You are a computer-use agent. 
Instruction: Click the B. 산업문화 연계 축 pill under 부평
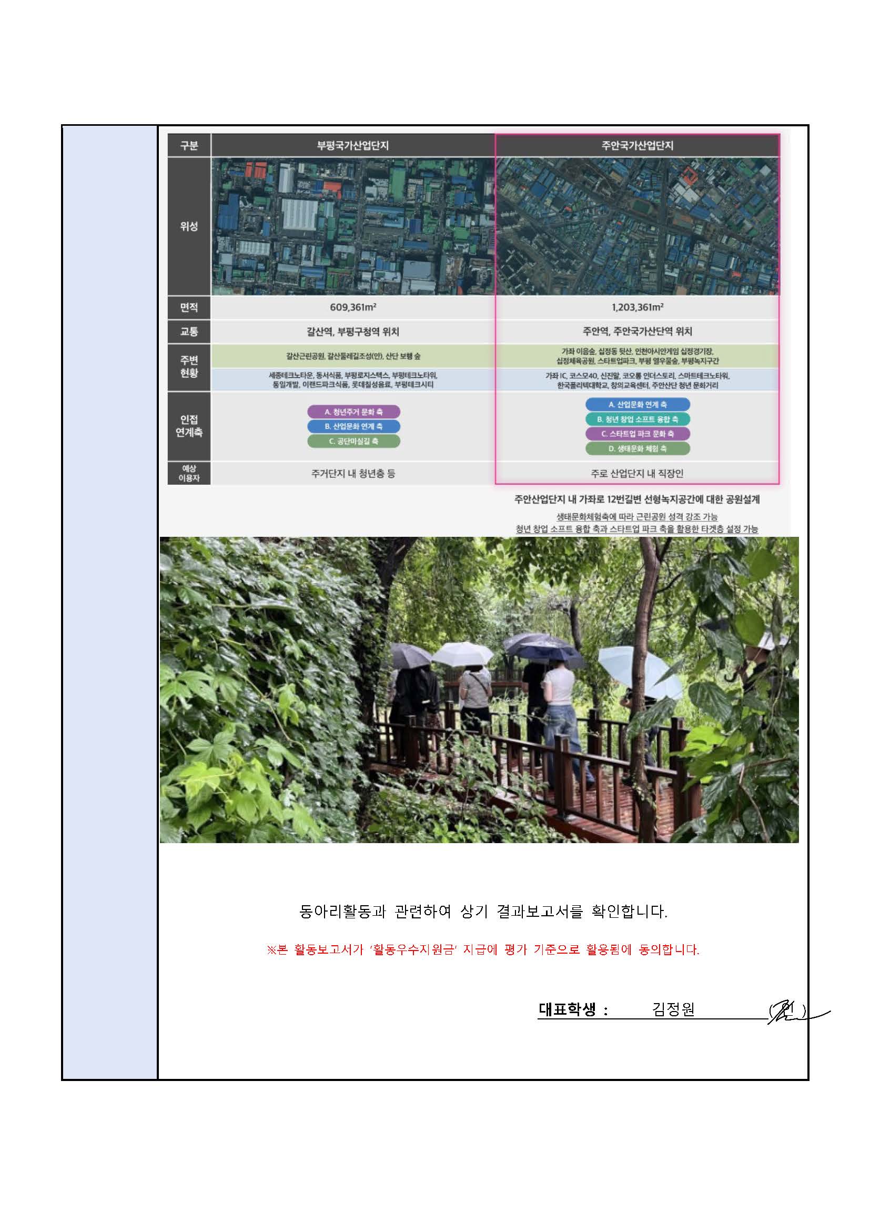tap(353, 426)
